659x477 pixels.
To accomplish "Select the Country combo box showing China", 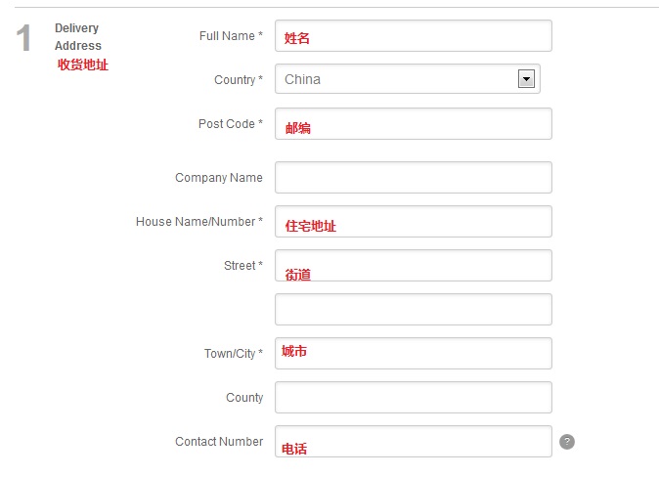I will pyautogui.click(x=408, y=78).
